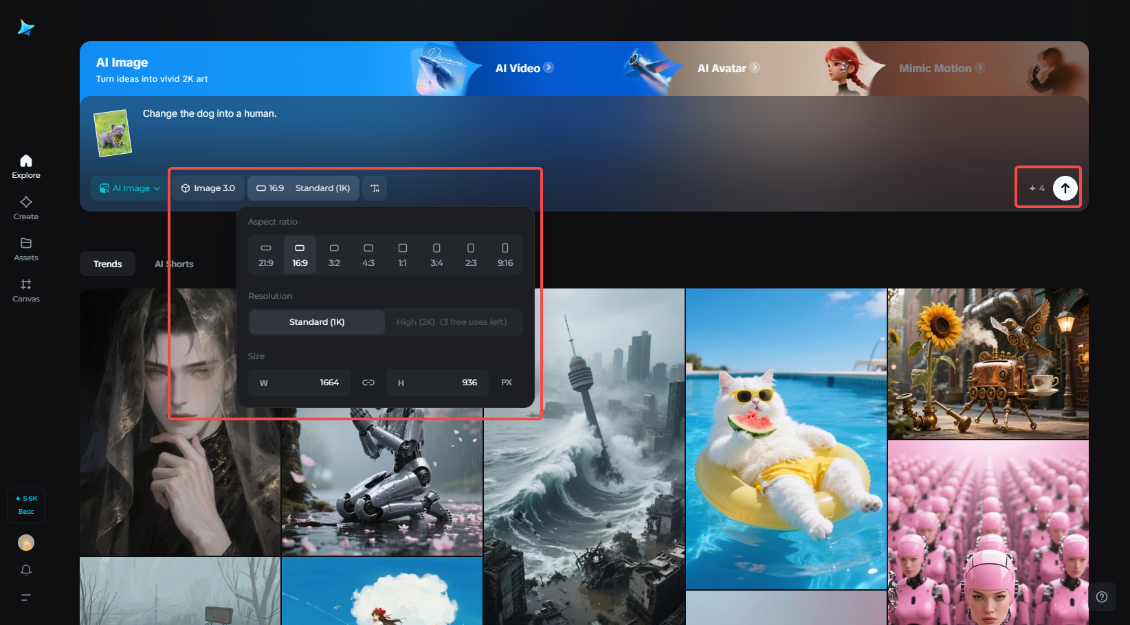Click the text style icon button

(375, 188)
